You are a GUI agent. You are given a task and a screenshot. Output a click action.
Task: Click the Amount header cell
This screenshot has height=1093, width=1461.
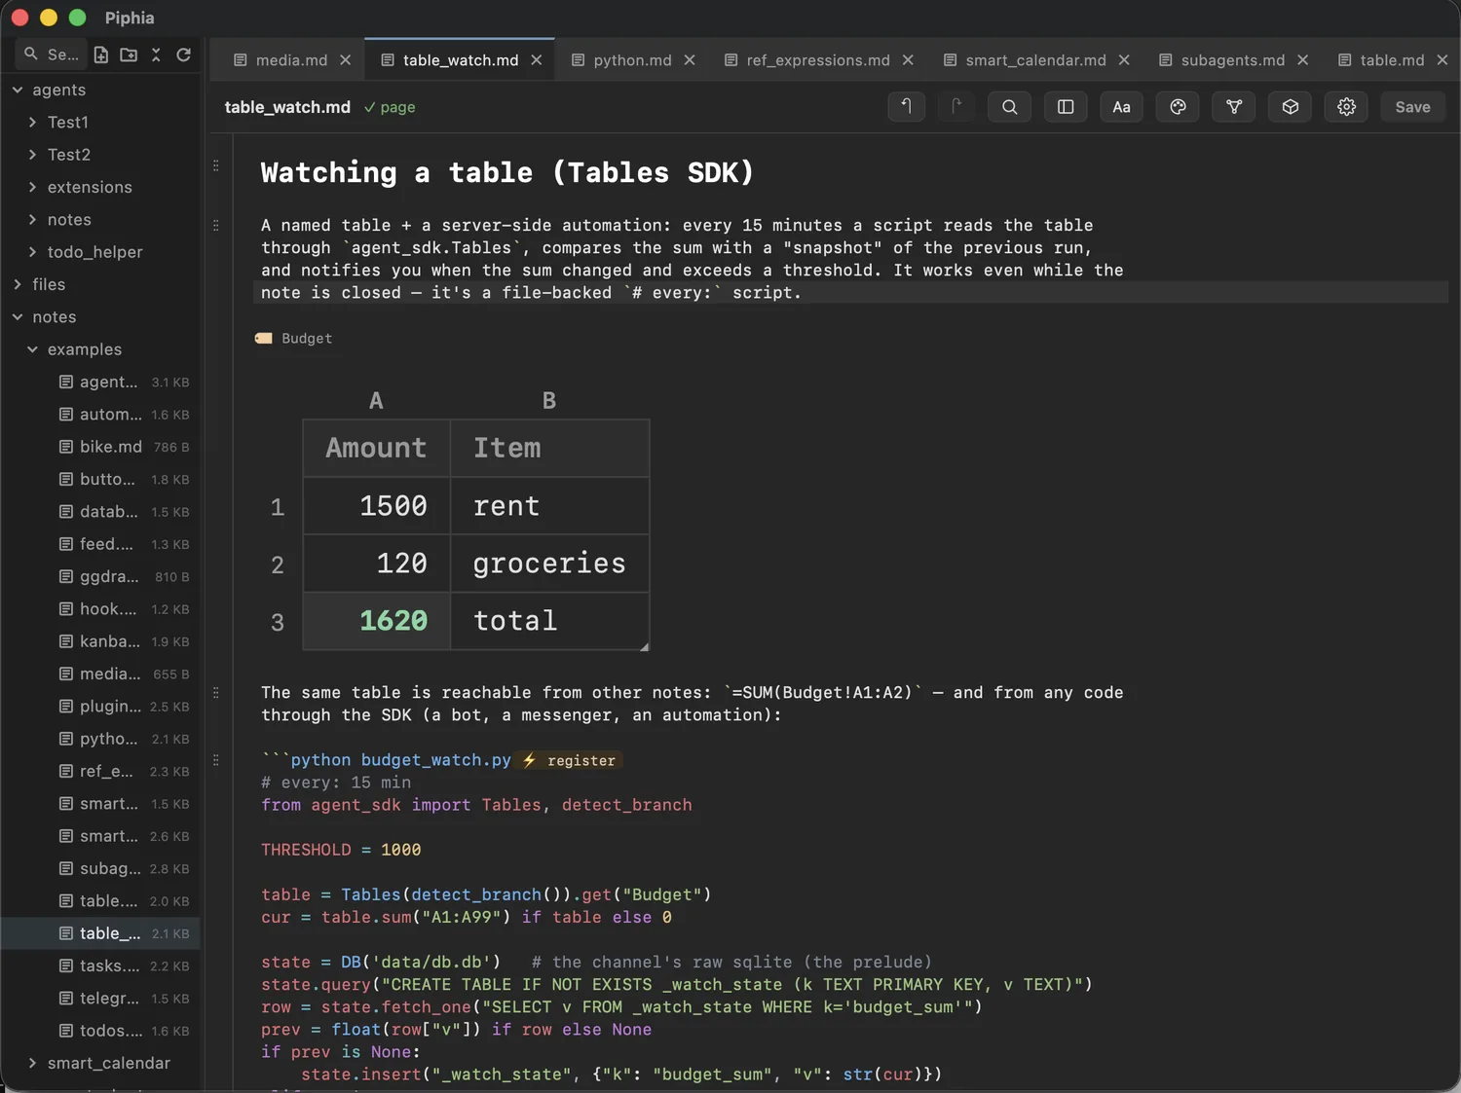[377, 449]
